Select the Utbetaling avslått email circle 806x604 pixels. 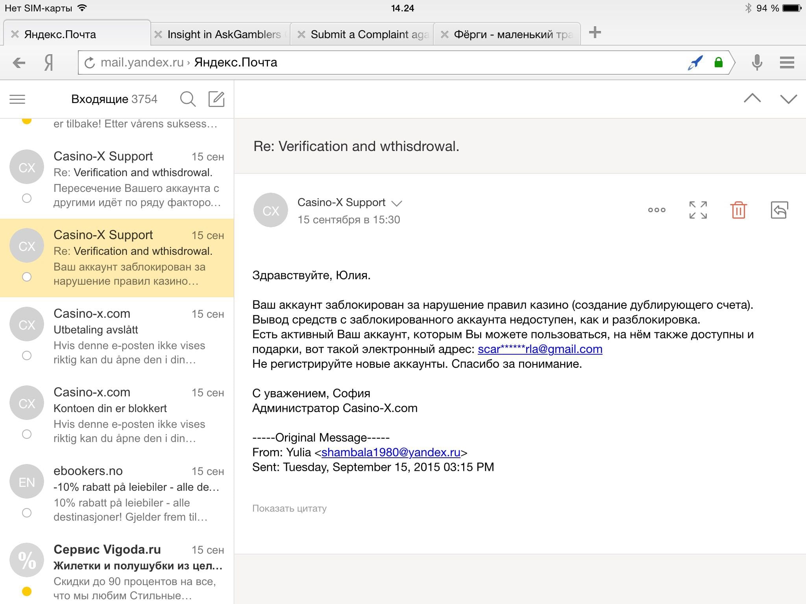tap(27, 355)
